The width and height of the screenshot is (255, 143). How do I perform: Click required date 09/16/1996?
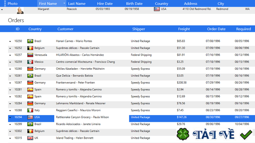coord(242,103)
